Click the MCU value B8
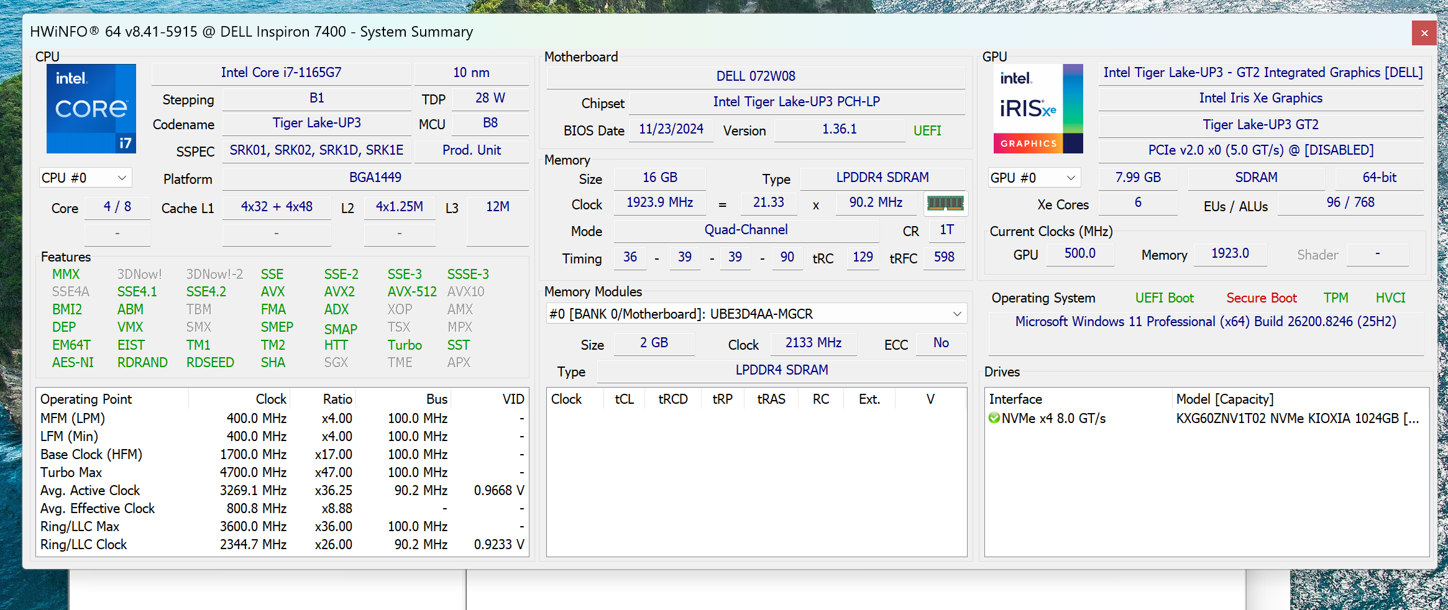This screenshot has height=610, width=1448. (490, 123)
